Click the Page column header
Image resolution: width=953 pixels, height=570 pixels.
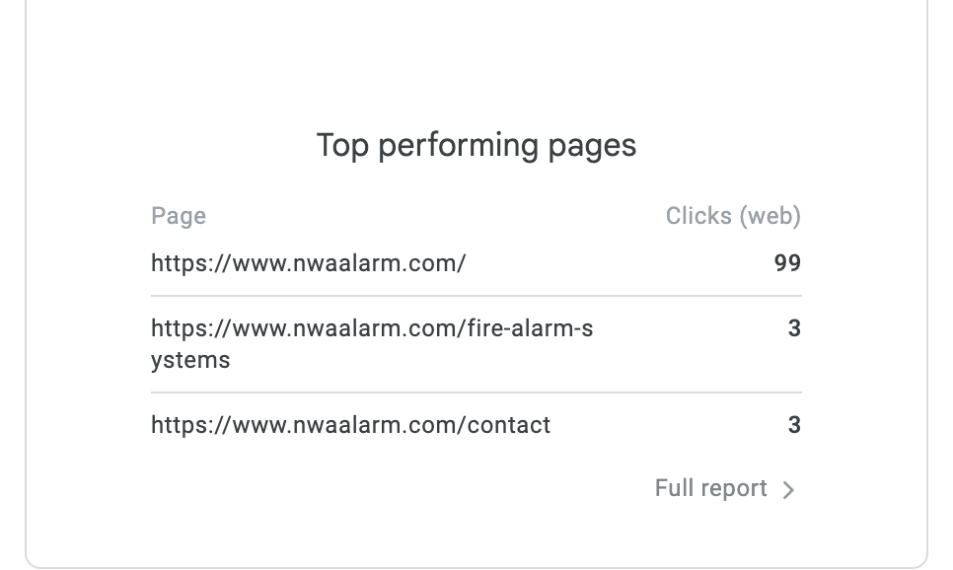click(x=179, y=216)
